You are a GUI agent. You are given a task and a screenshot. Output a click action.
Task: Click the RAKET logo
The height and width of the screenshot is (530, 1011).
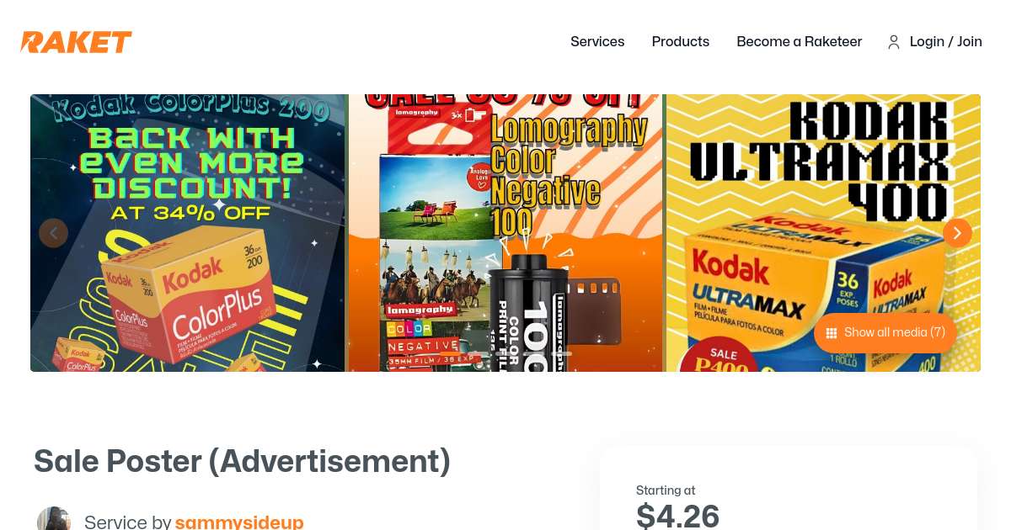(76, 42)
